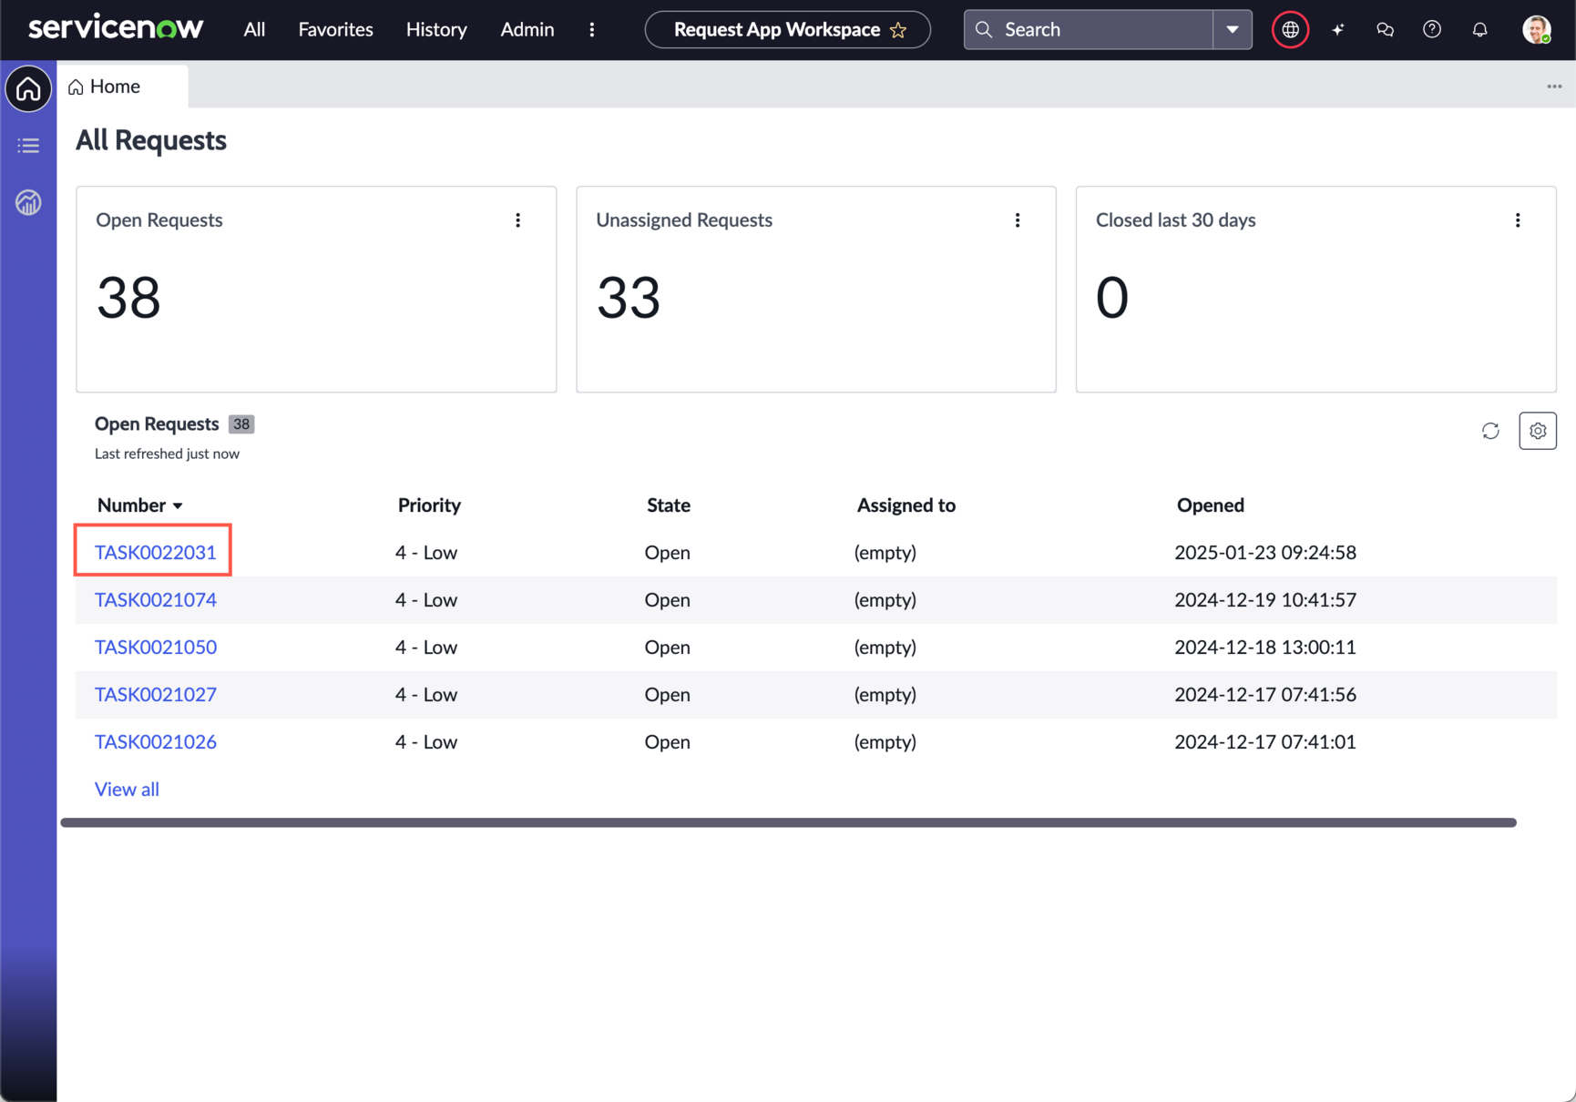
Task: Open the Open Requests card options menu
Action: 517,220
